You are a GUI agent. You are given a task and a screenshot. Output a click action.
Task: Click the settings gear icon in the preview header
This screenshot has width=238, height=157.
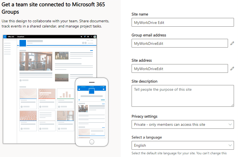tap(88, 36)
